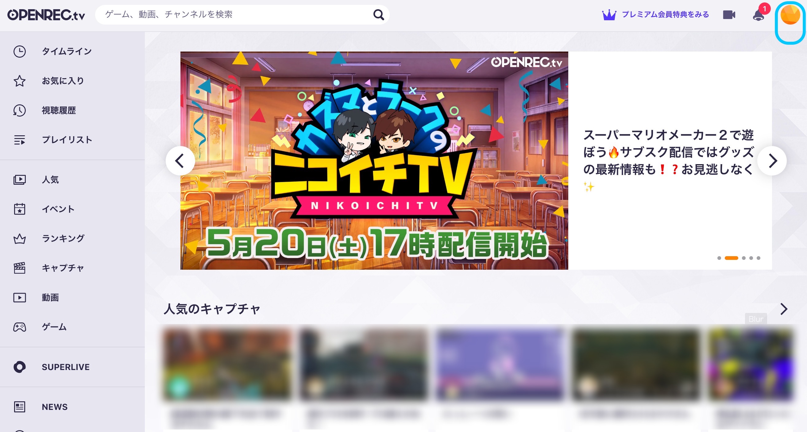807x432 pixels.
Task: Open the 人気のキャプチャ section heading
Action: point(212,309)
